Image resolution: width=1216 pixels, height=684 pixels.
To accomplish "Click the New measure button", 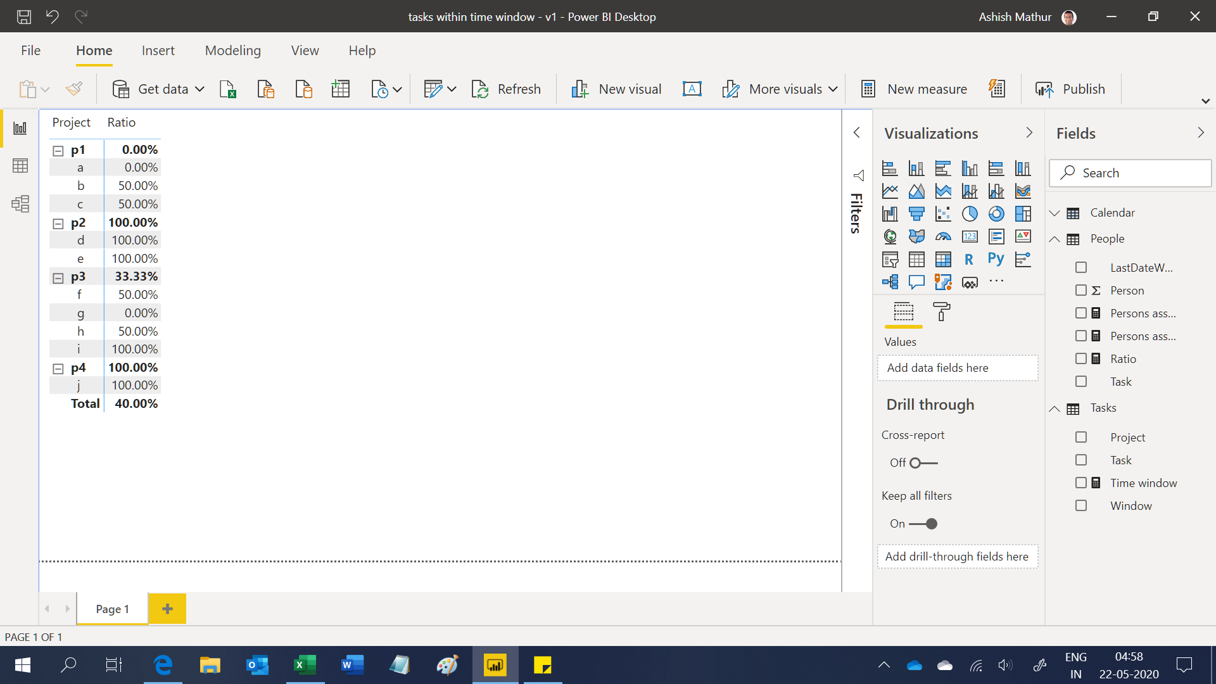I will pyautogui.click(x=914, y=89).
